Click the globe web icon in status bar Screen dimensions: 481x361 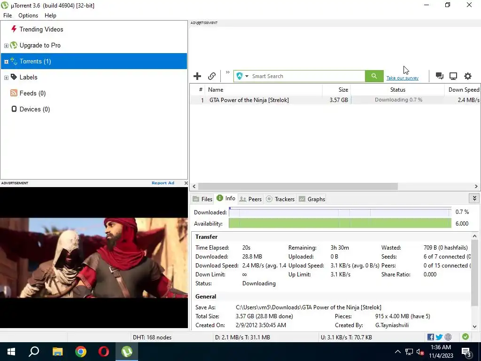448,337
